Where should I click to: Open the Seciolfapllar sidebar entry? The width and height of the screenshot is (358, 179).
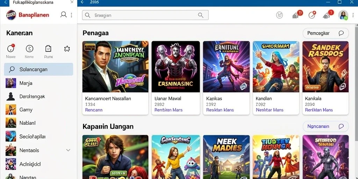(38, 136)
